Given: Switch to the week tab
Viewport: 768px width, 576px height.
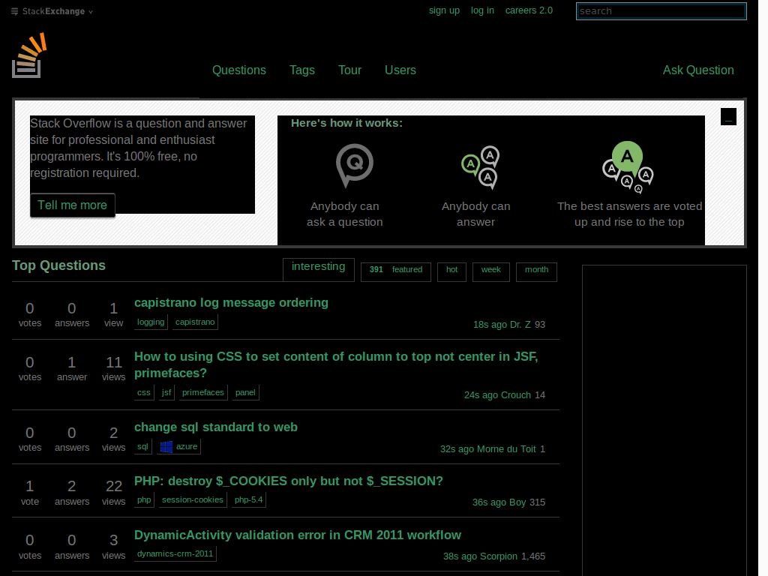Looking at the screenshot, I should pyautogui.click(x=490, y=271).
